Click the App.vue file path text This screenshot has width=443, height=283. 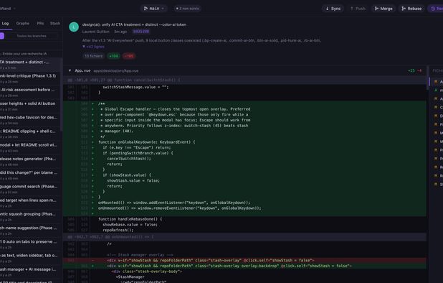(116, 70)
